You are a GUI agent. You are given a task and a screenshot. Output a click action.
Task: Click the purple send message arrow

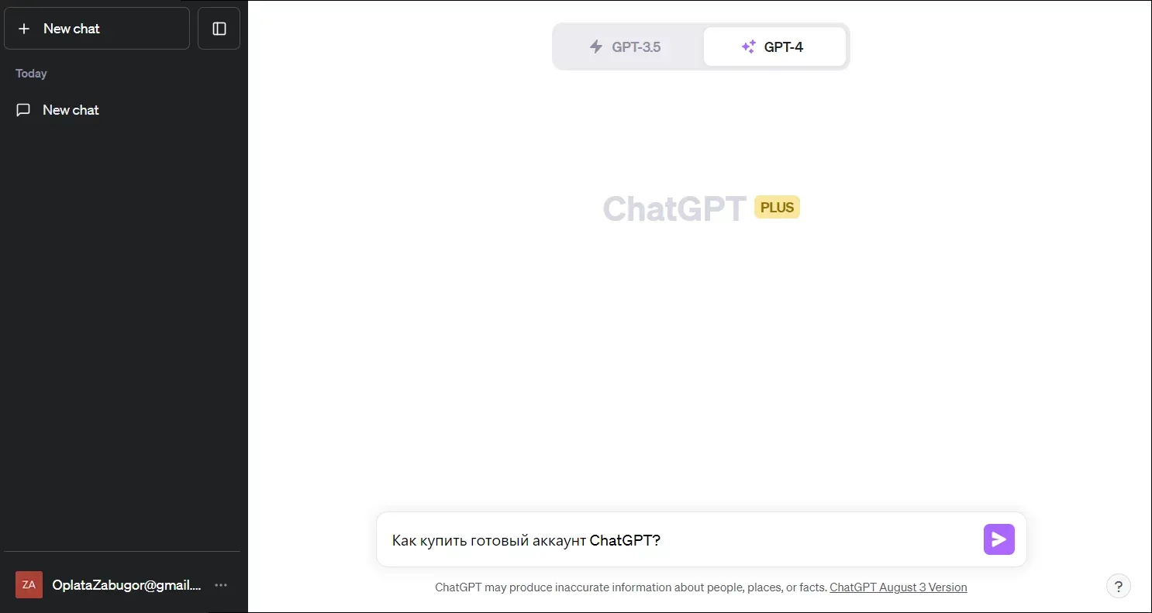tap(999, 539)
